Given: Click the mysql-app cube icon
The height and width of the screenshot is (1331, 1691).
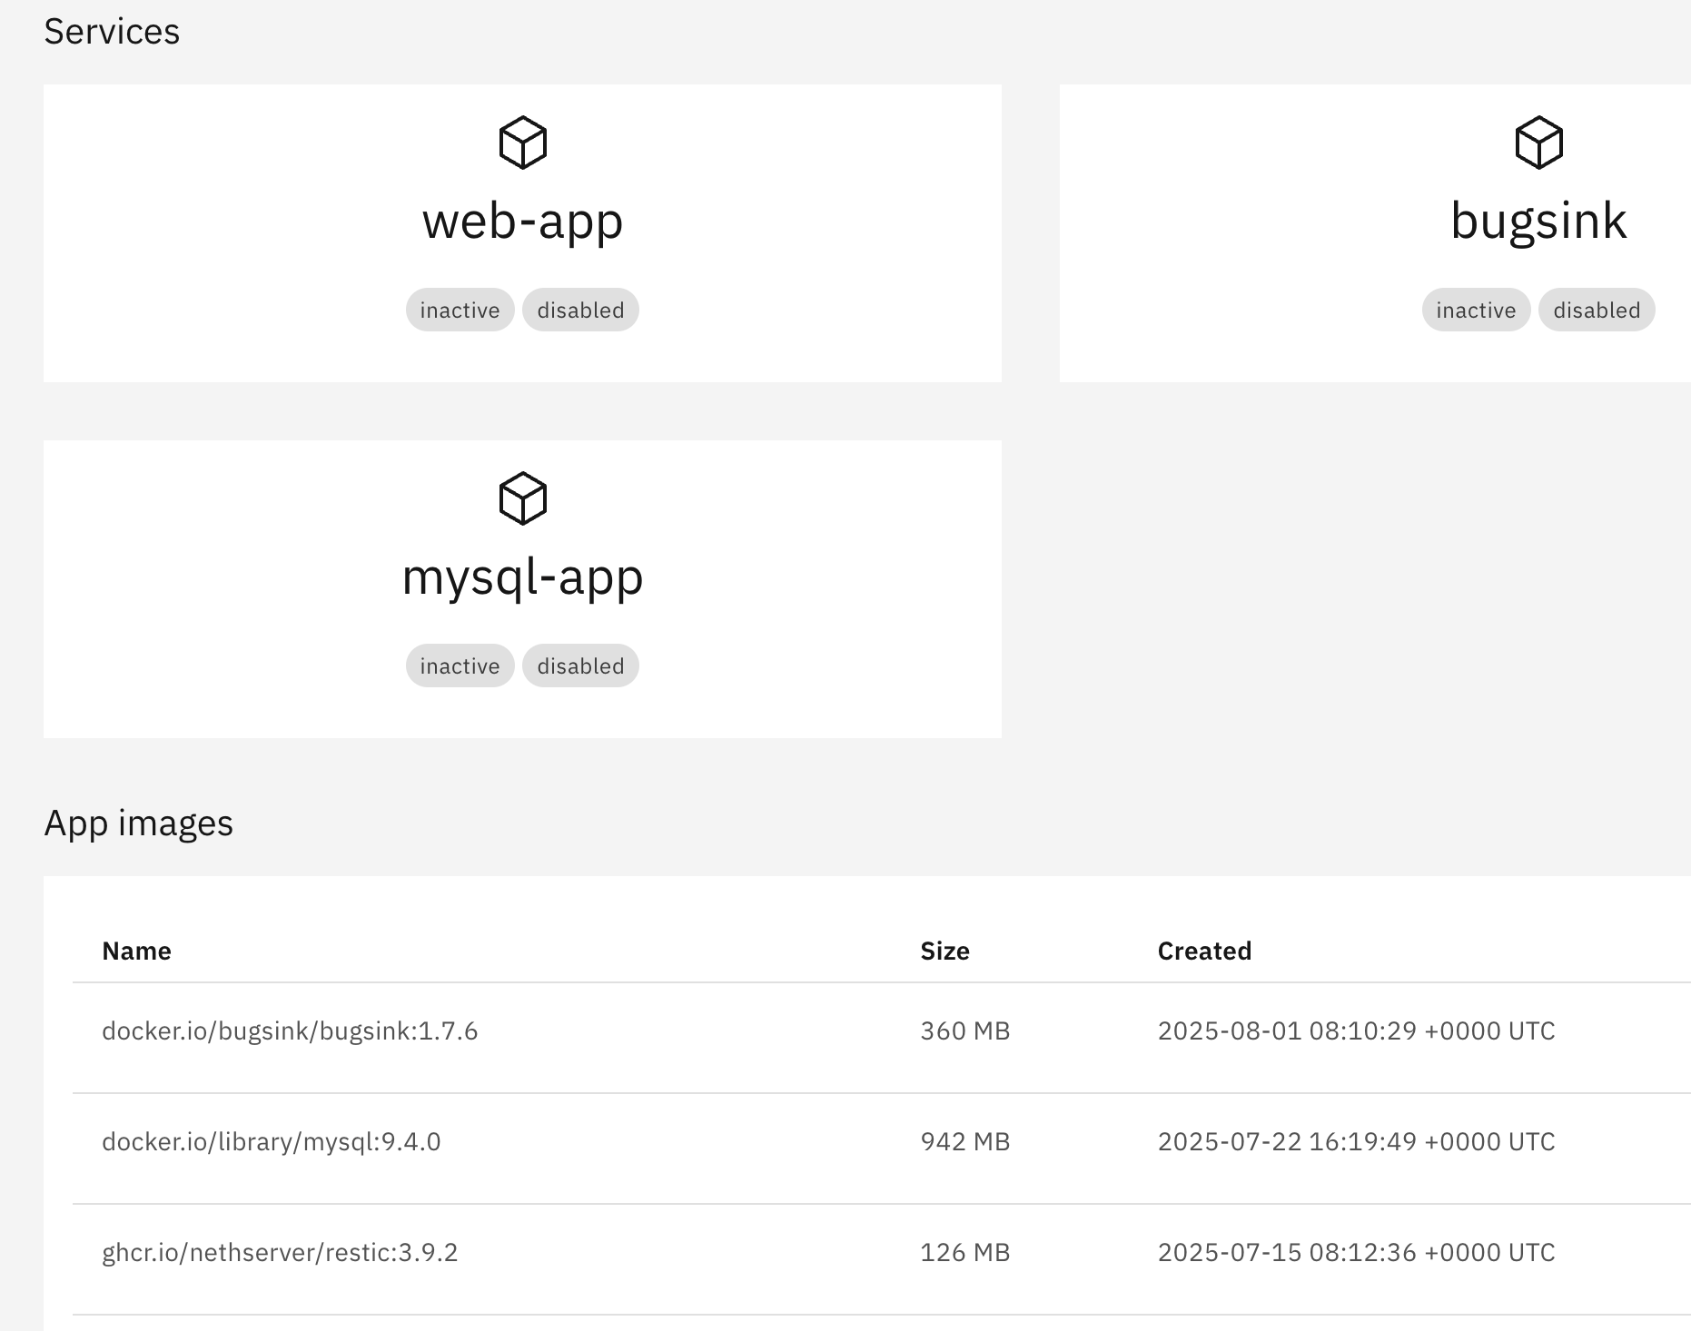Looking at the screenshot, I should coord(522,498).
